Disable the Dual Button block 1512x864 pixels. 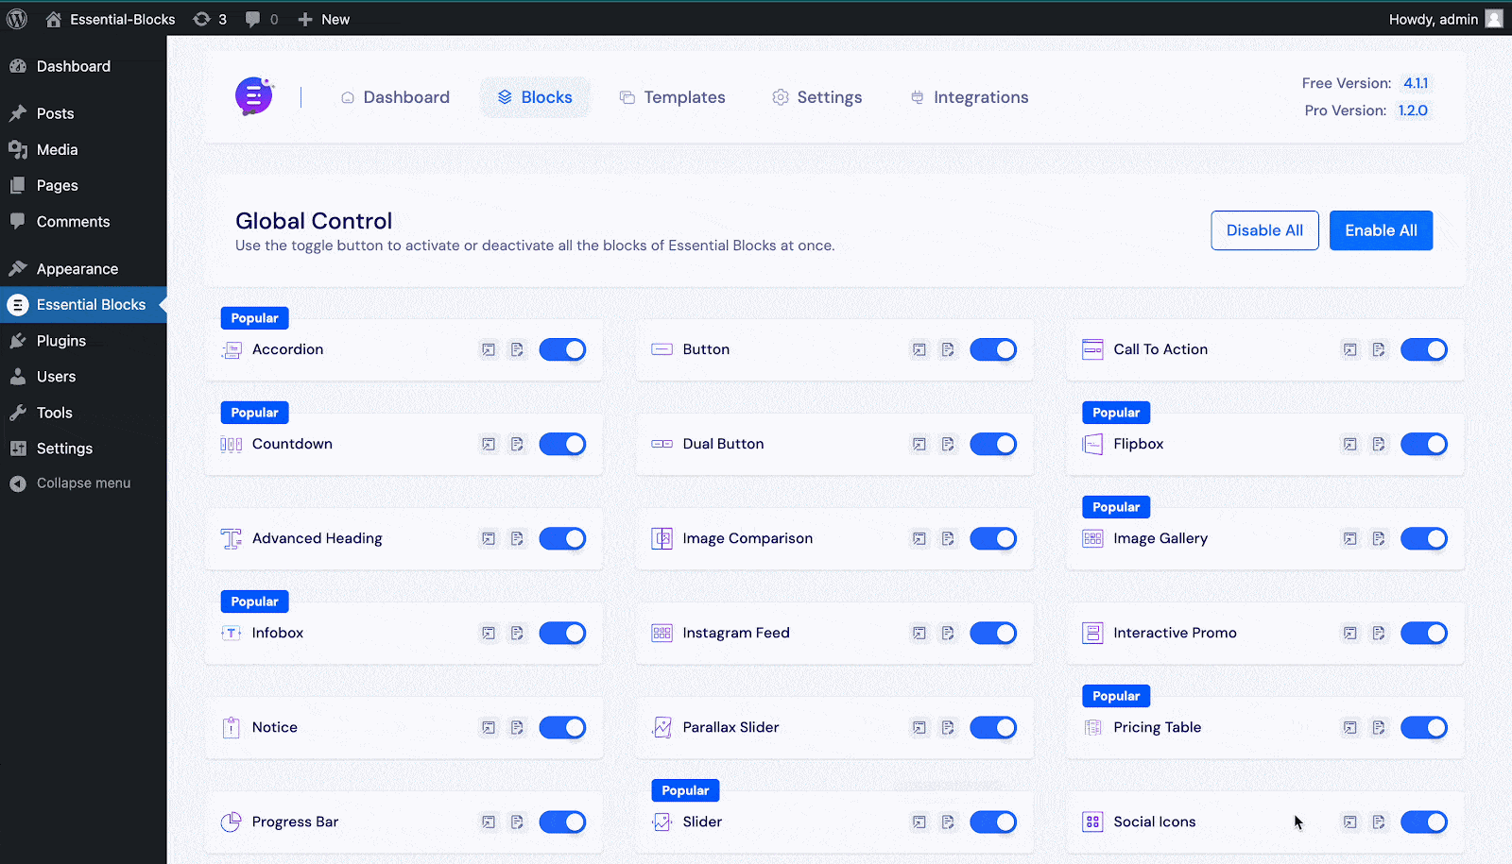[993, 444]
